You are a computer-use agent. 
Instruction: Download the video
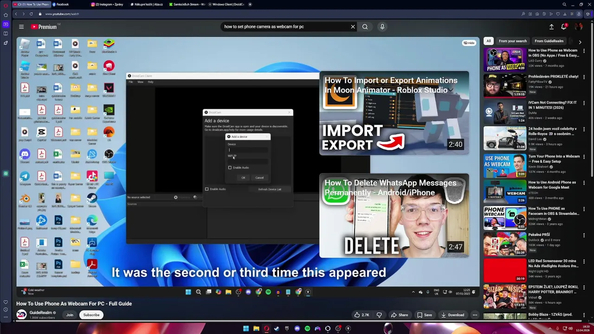click(452, 315)
